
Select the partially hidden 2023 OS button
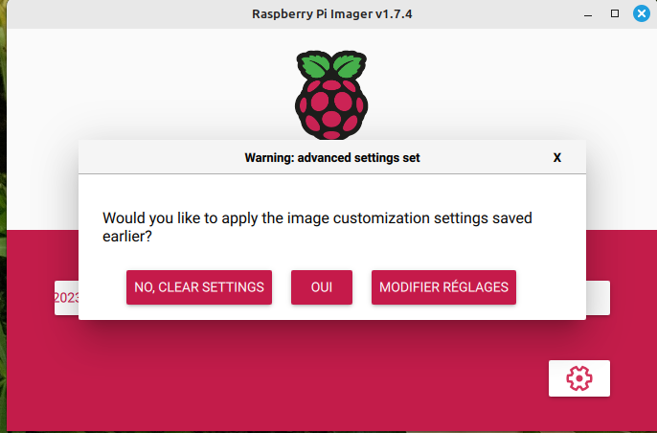point(66,298)
